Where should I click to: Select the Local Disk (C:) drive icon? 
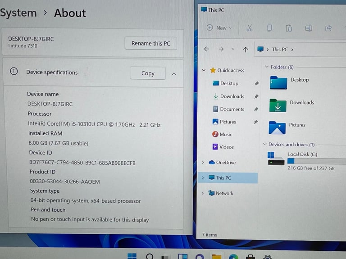tap(276, 159)
